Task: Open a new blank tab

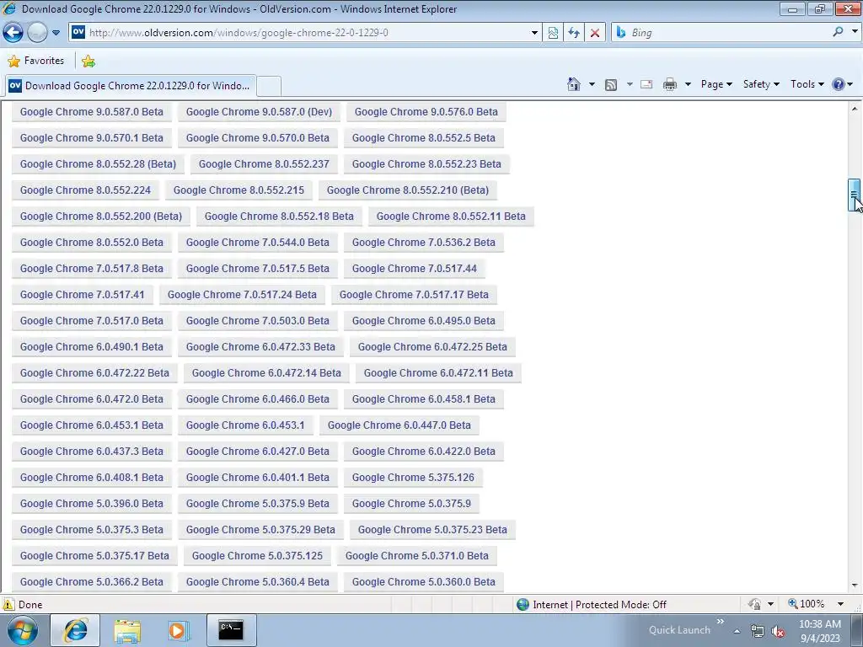Action: [269, 87]
